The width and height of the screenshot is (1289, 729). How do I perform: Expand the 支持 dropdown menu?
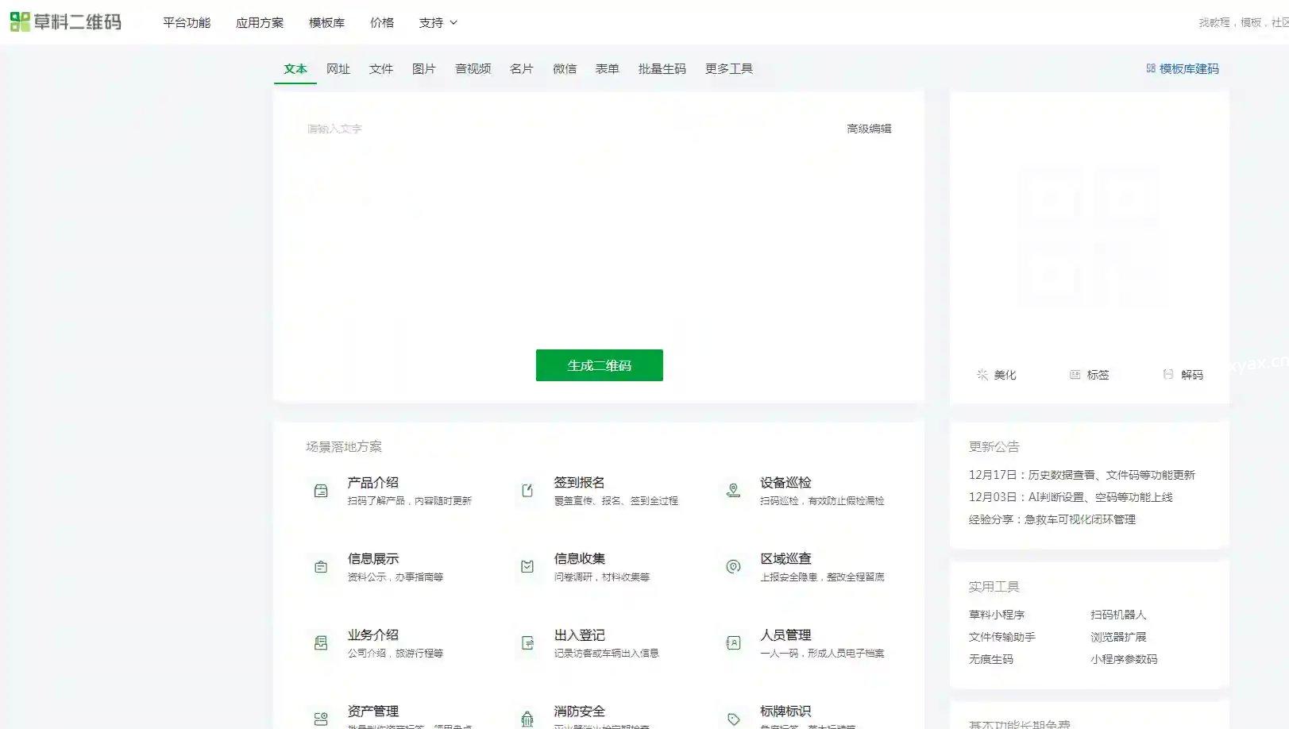tap(438, 23)
